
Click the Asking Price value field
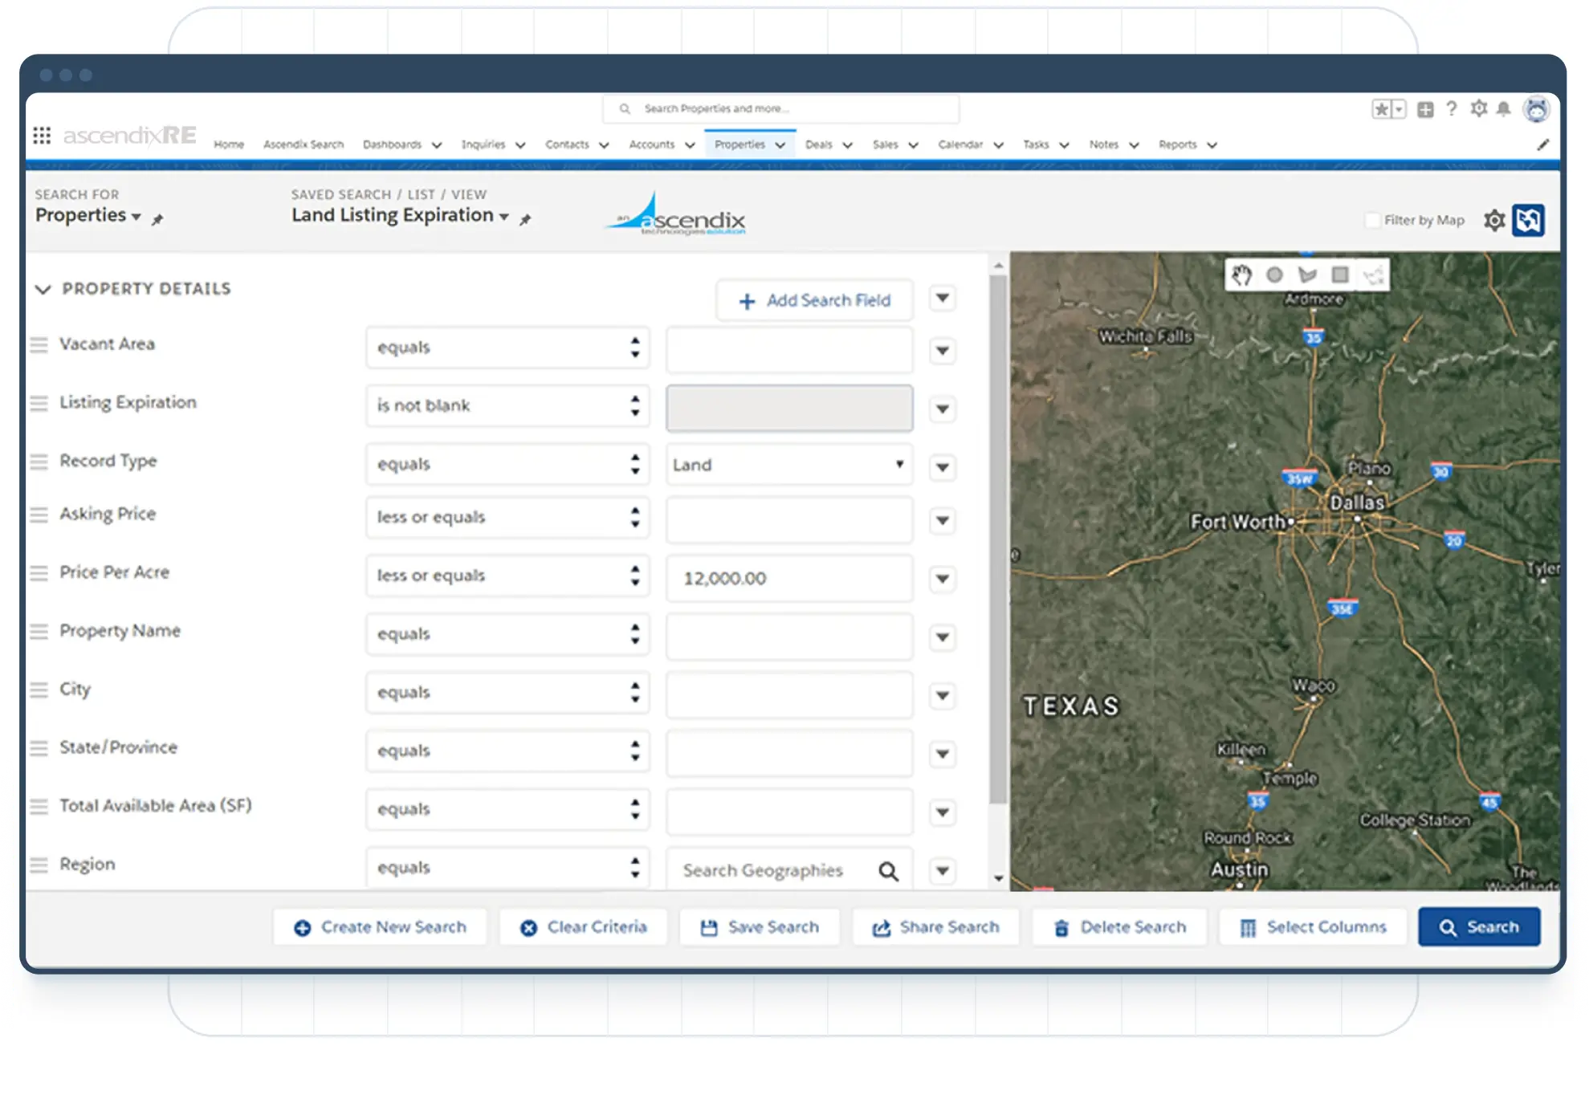tap(789, 520)
